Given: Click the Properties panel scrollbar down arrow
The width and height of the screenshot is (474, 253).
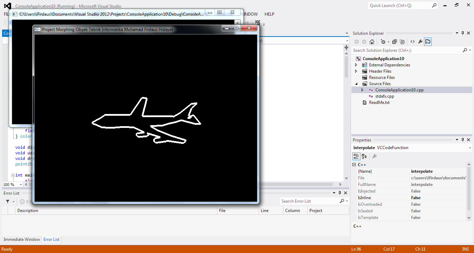Looking at the screenshot, I should point(469,218).
